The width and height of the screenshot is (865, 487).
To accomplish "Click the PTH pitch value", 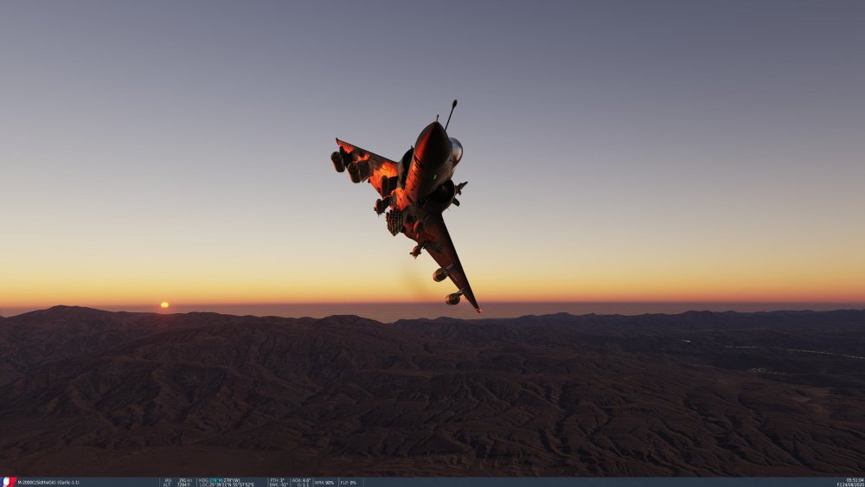I will pyautogui.click(x=275, y=480).
